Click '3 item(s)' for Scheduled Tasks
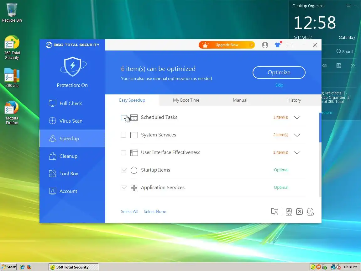 click(280, 117)
